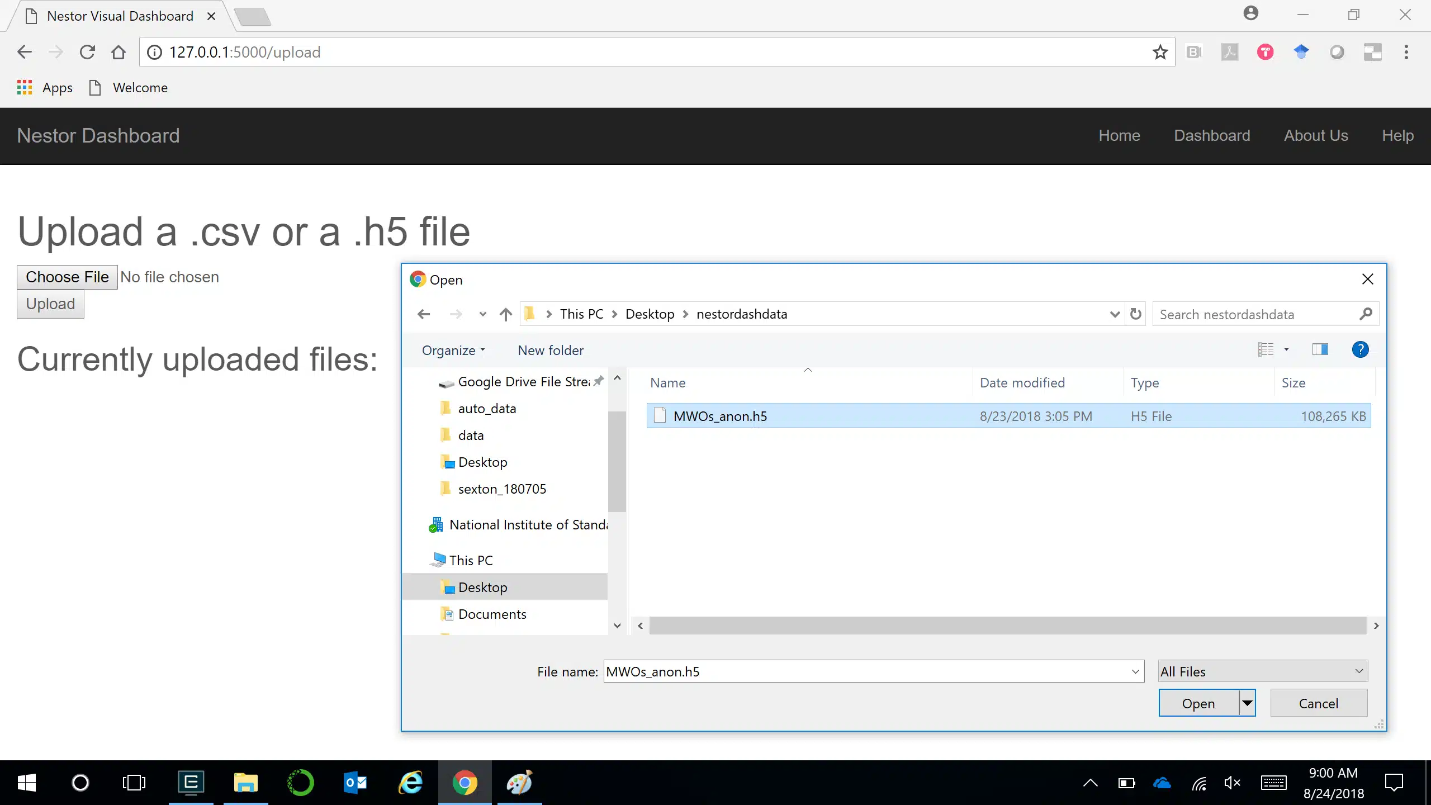Image resolution: width=1431 pixels, height=805 pixels.
Task: Refresh the nestordashdata folder listing
Action: 1136,314
